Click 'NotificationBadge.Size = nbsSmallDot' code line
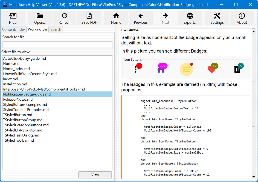 [x=173, y=153]
